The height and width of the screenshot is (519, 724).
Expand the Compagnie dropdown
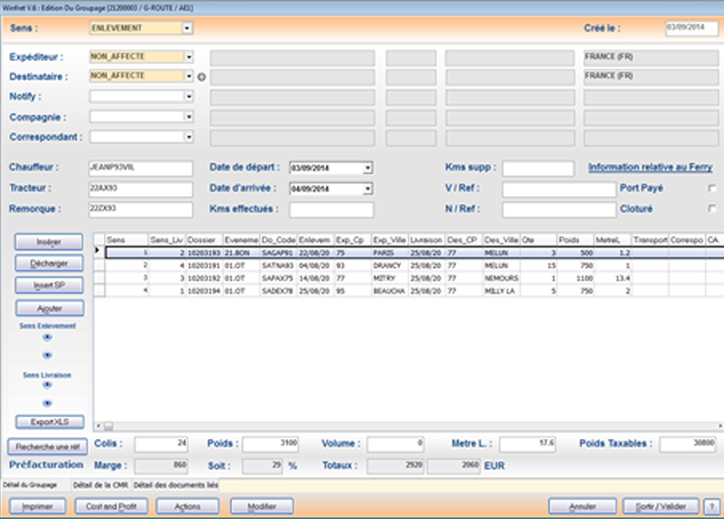tap(188, 117)
